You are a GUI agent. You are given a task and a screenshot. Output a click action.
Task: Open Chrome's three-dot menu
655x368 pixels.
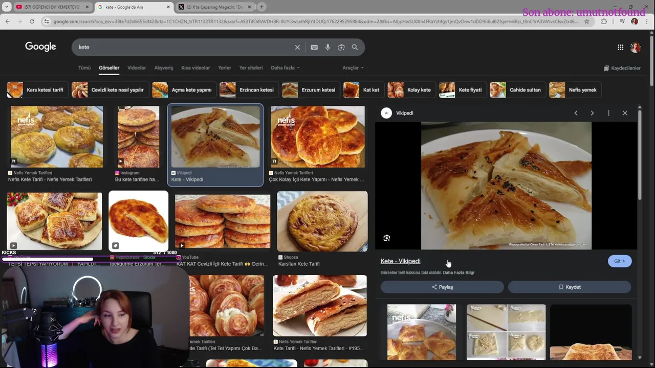coord(647,21)
